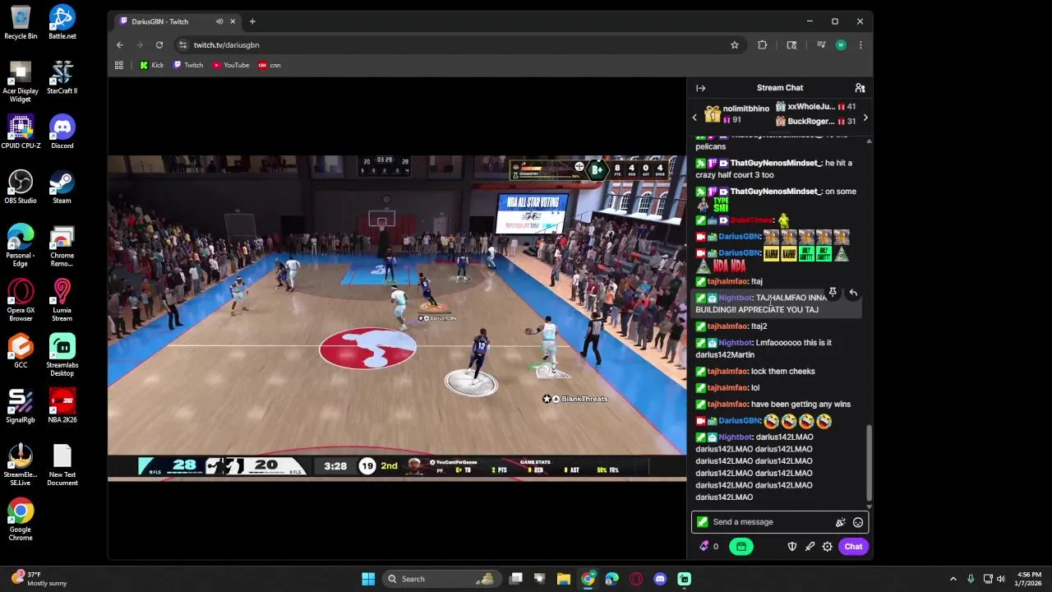This screenshot has height=592, width=1052.
Task: Open Battle.net desktop shortcut
Action: (x=62, y=22)
